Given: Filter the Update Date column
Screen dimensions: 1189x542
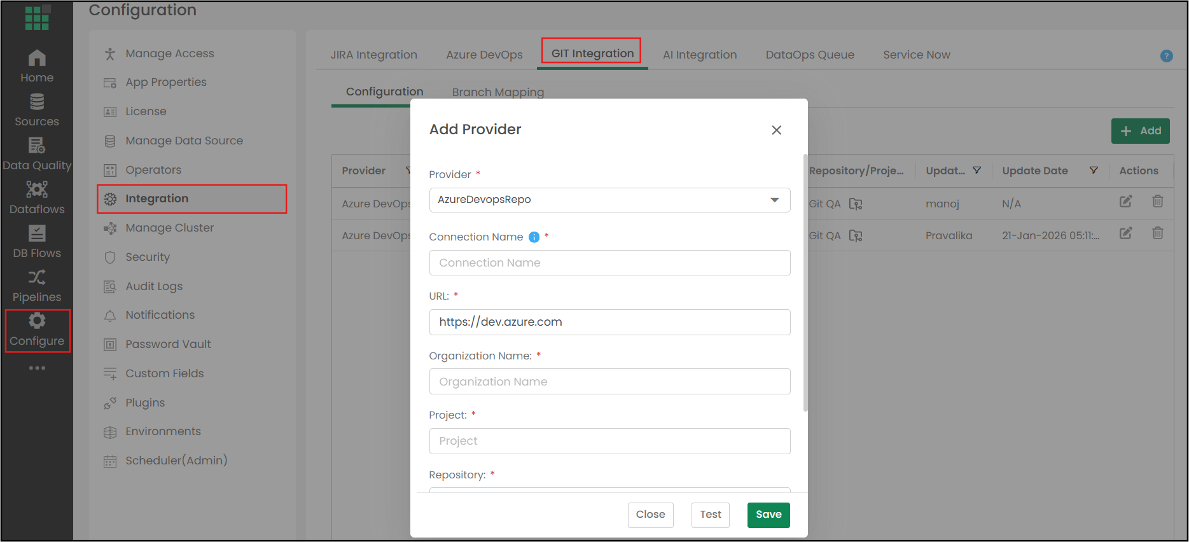Looking at the screenshot, I should point(1094,170).
